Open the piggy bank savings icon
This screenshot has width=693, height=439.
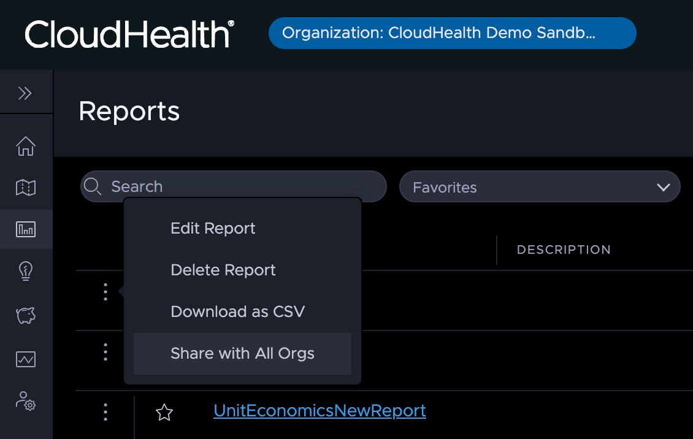pos(26,316)
